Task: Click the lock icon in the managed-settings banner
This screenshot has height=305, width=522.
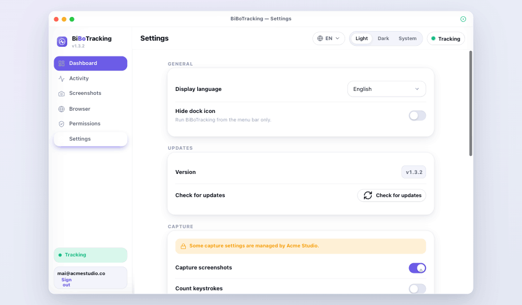Action: pyautogui.click(x=183, y=246)
